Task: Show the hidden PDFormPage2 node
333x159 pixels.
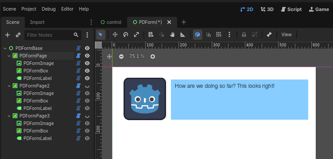Action: click(87, 86)
